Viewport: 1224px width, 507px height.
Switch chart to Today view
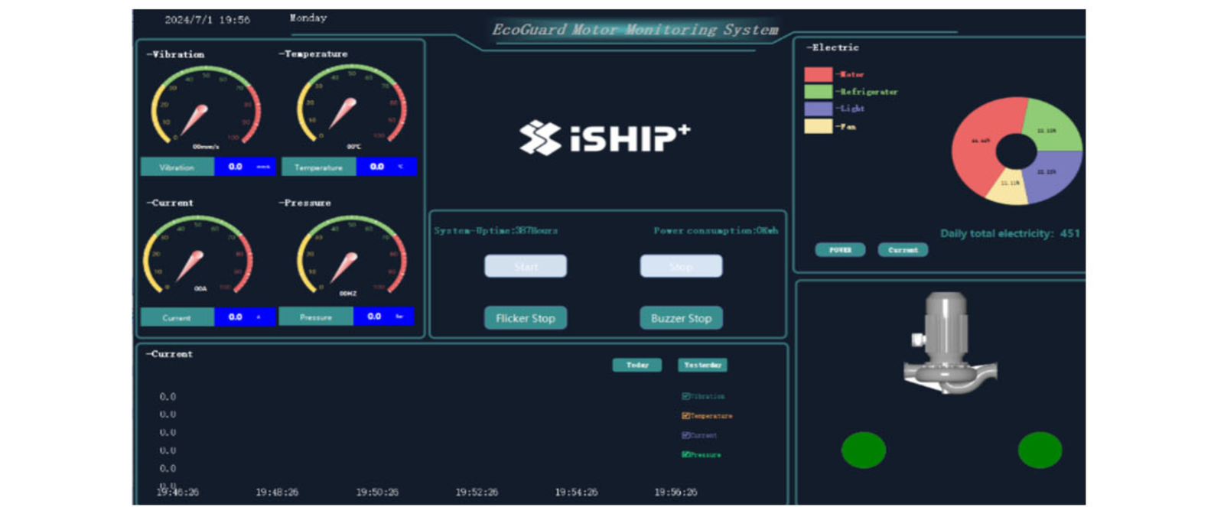pos(636,365)
